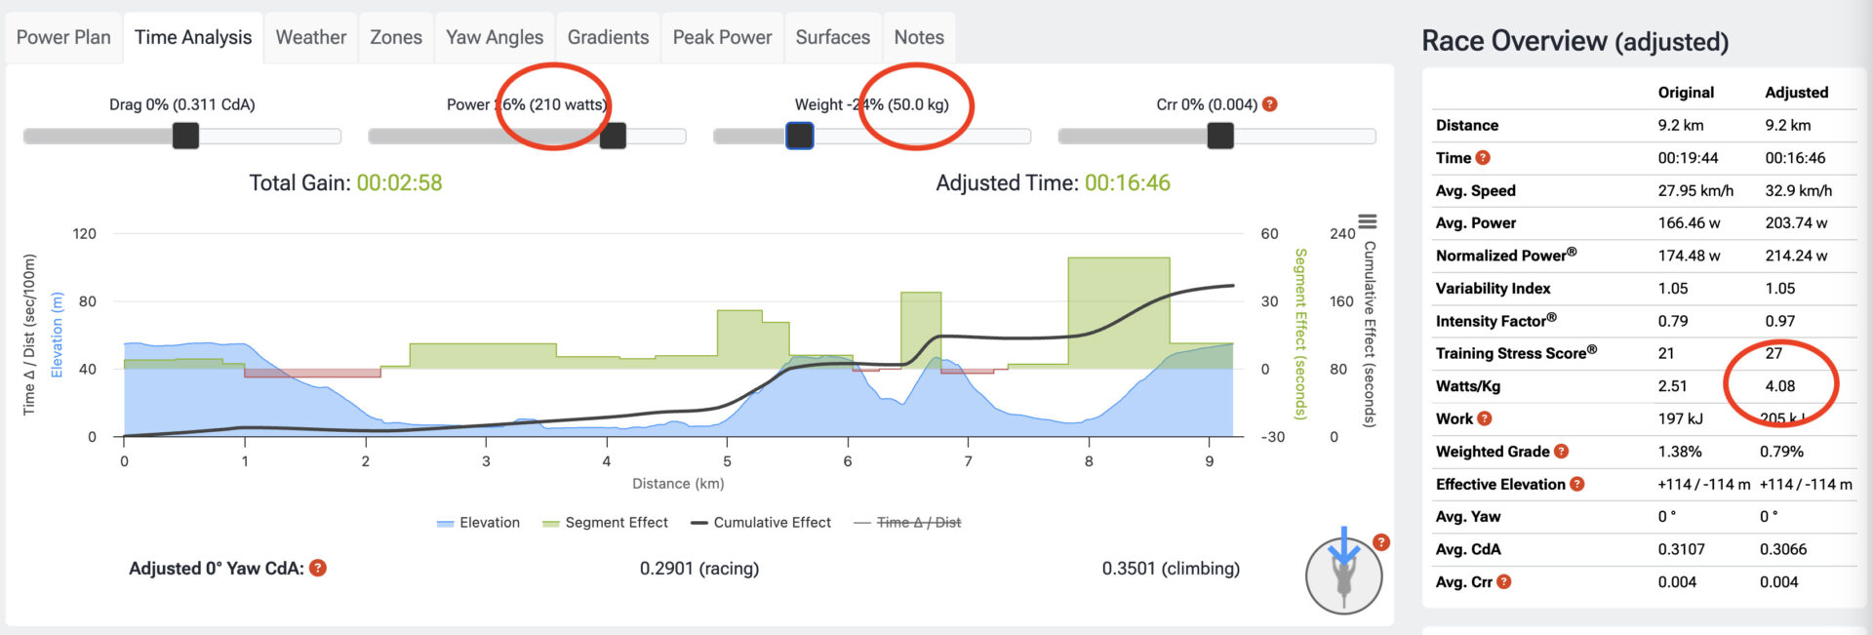Click the help icon above the compass
Image resolution: width=1873 pixels, height=635 pixels.
click(x=1380, y=542)
